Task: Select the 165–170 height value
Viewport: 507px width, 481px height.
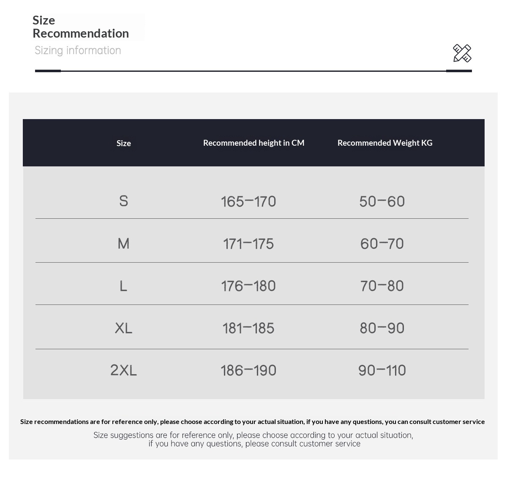Action: 248,201
